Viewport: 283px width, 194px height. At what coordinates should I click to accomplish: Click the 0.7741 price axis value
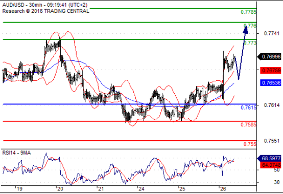[272, 33]
